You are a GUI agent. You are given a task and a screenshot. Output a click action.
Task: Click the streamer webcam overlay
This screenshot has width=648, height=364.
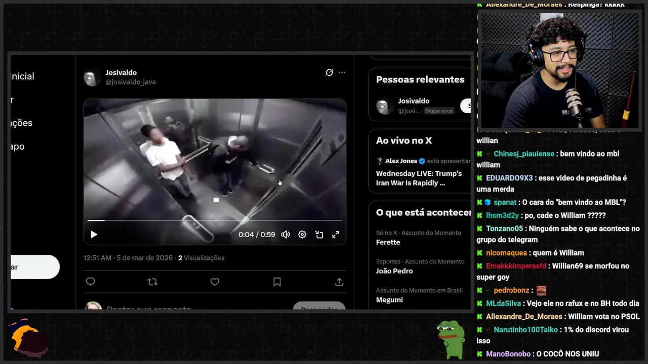point(559,71)
